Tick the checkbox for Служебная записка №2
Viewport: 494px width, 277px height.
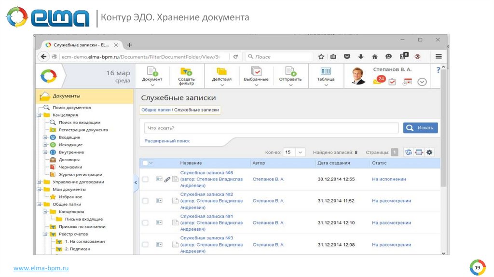[x=145, y=201]
